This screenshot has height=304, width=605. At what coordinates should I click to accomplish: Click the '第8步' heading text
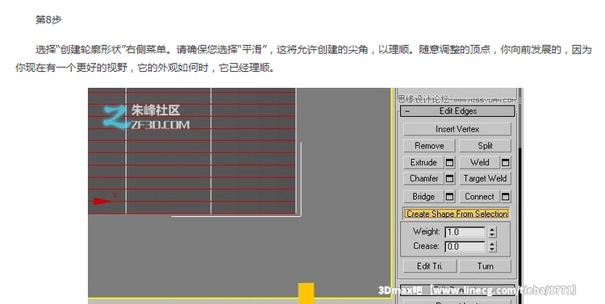click(48, 19)
